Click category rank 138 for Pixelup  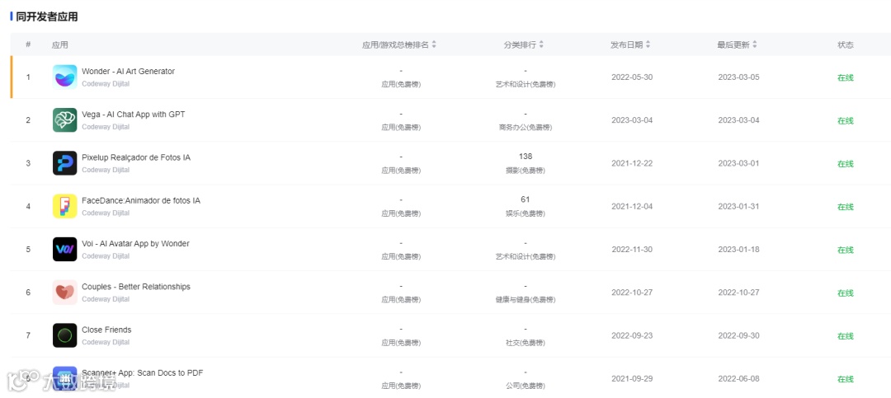pos(526,156)
